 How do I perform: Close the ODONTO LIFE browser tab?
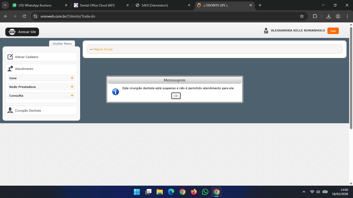tap(250, 5)
